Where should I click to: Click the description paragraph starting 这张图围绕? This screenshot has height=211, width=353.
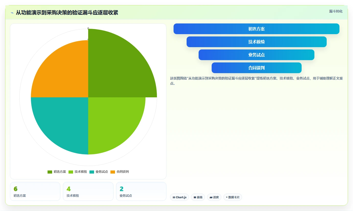point(256,81)
